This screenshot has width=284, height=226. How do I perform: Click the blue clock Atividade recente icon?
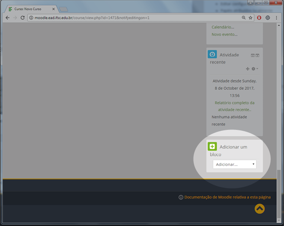(212, 54)
